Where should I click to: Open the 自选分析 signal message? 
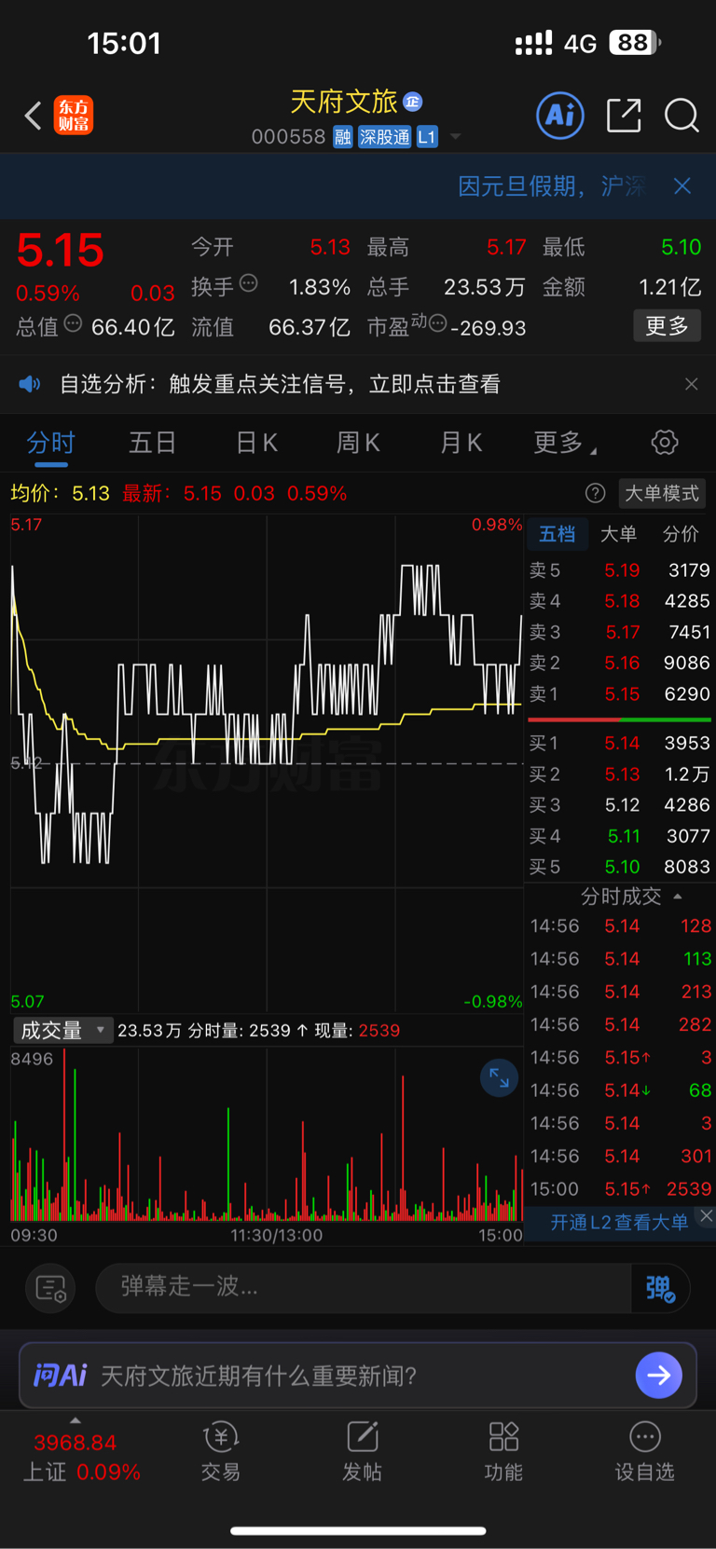coord(280,384)
